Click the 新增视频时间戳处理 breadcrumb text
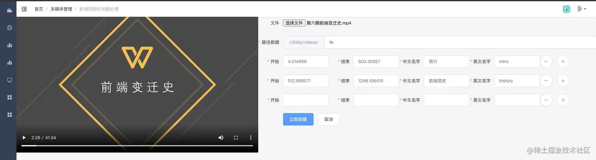596x160 pixels. tap(99, 9)
